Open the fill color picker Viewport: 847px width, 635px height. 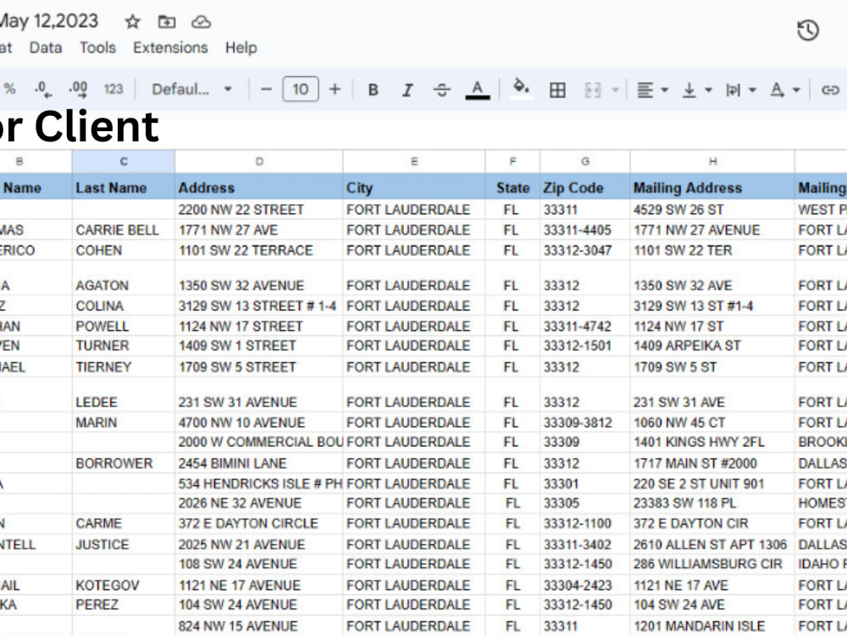521,89
